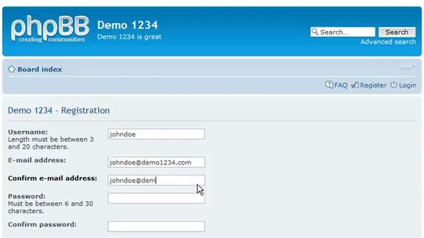Click the E-mail address field
The height and width of the screenshot is (238, 424).
[156, 162]
